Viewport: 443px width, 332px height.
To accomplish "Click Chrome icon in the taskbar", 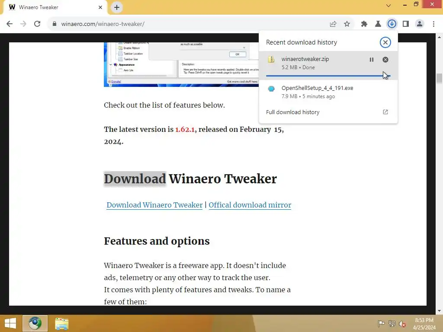I will click(x=35, y=323).
